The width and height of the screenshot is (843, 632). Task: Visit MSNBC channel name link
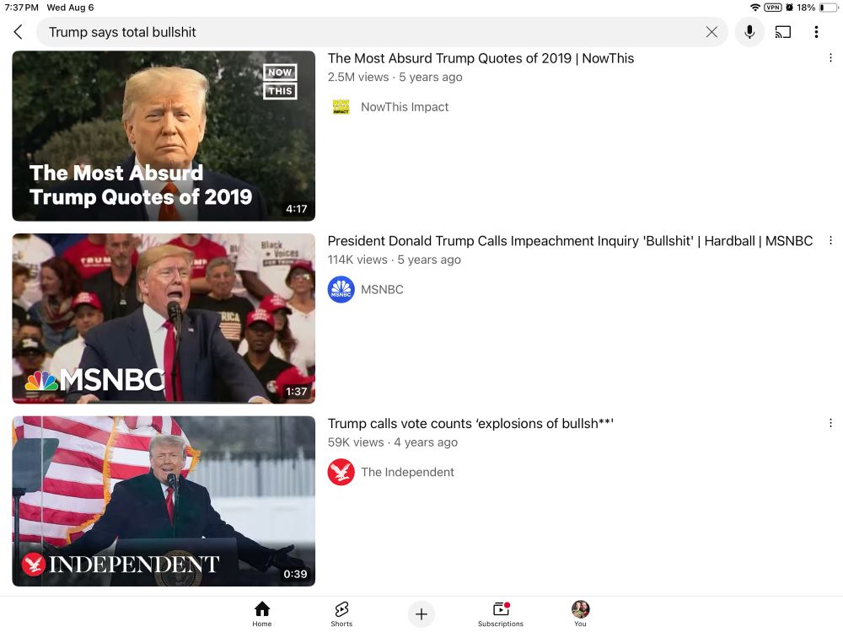[382, 290]
